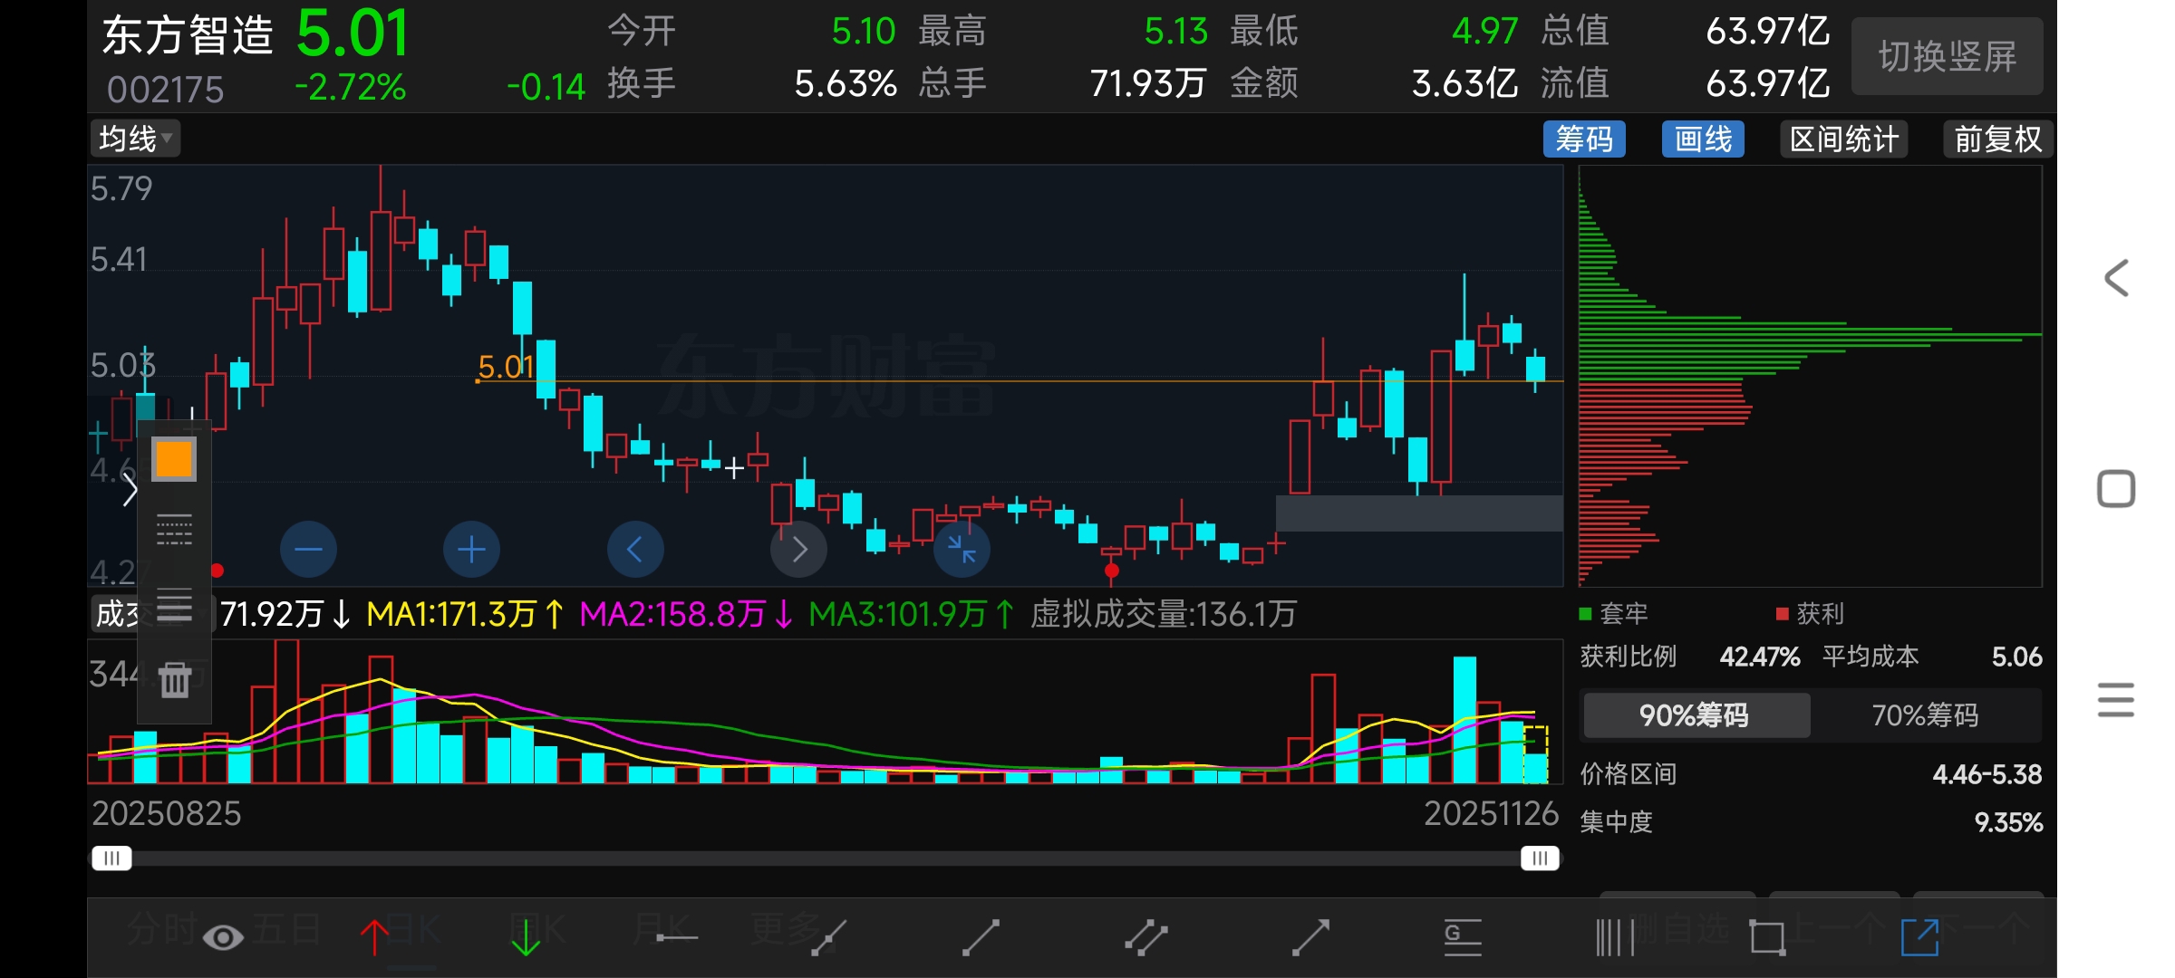Select the 90%筹码 tab
Image resolution: width=2175 pixels, height=978 pixels.
1694,715
